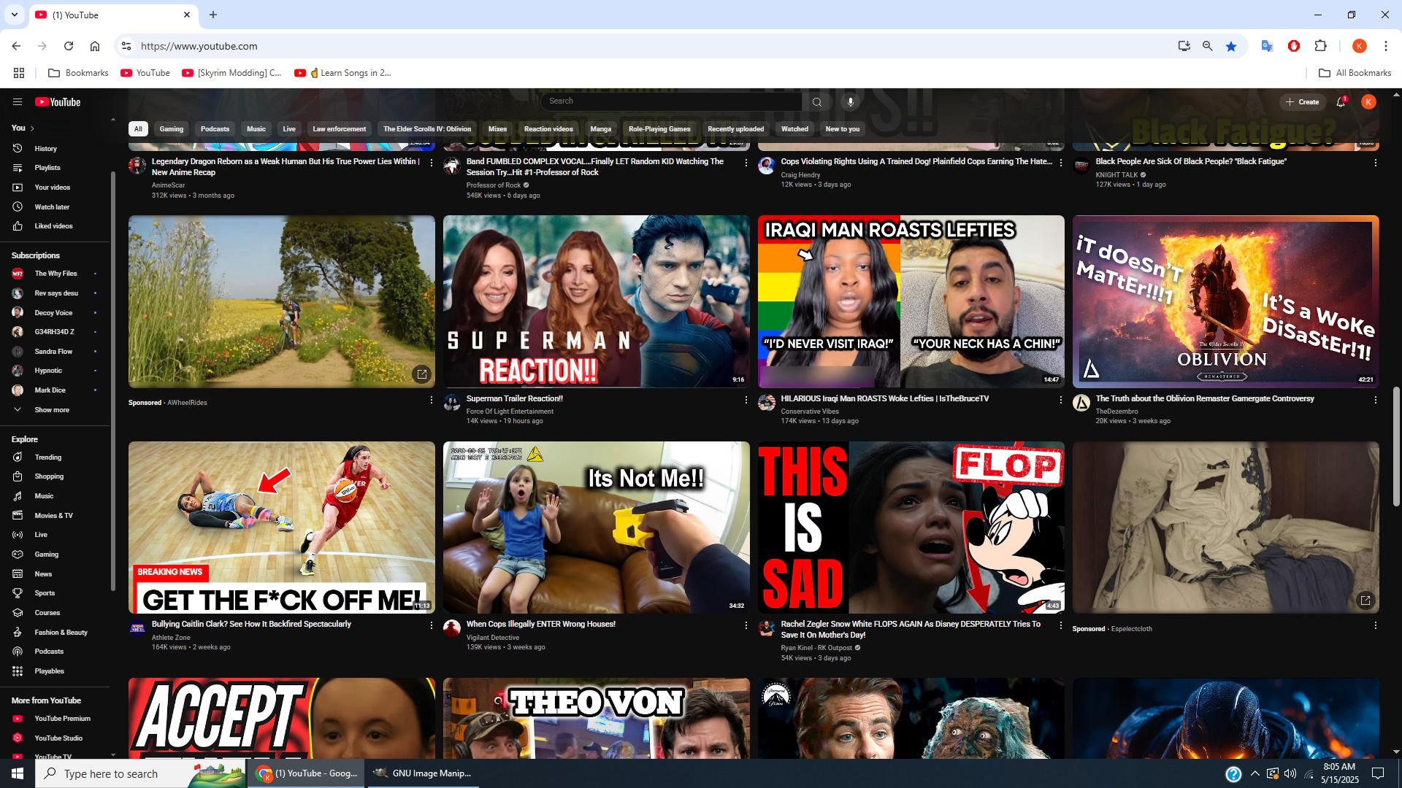
Task: Play the Superman Reaction video thumbnail
Action: click(596, 301)
